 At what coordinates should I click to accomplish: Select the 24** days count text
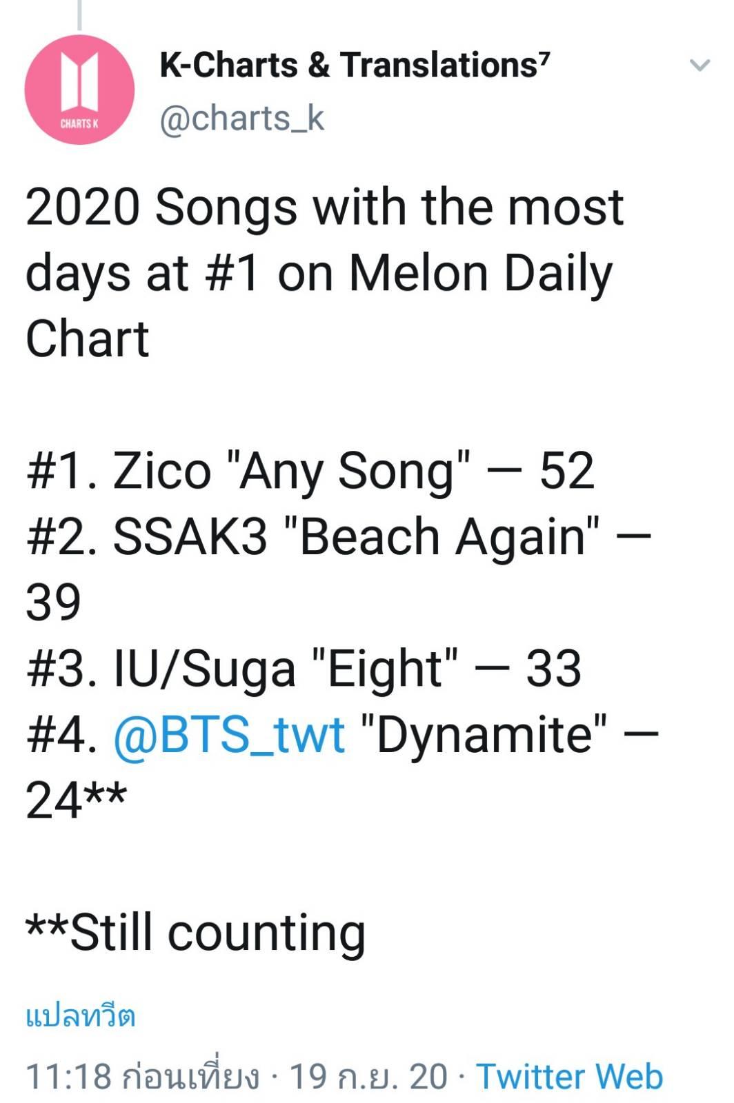click(x=76, y=800)
